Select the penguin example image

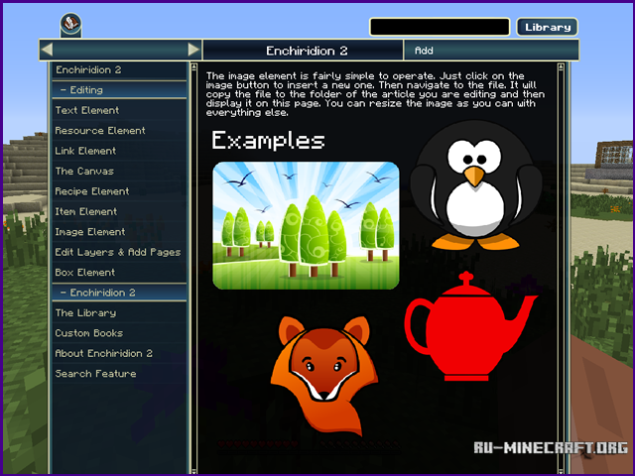(x=475, y=185)
